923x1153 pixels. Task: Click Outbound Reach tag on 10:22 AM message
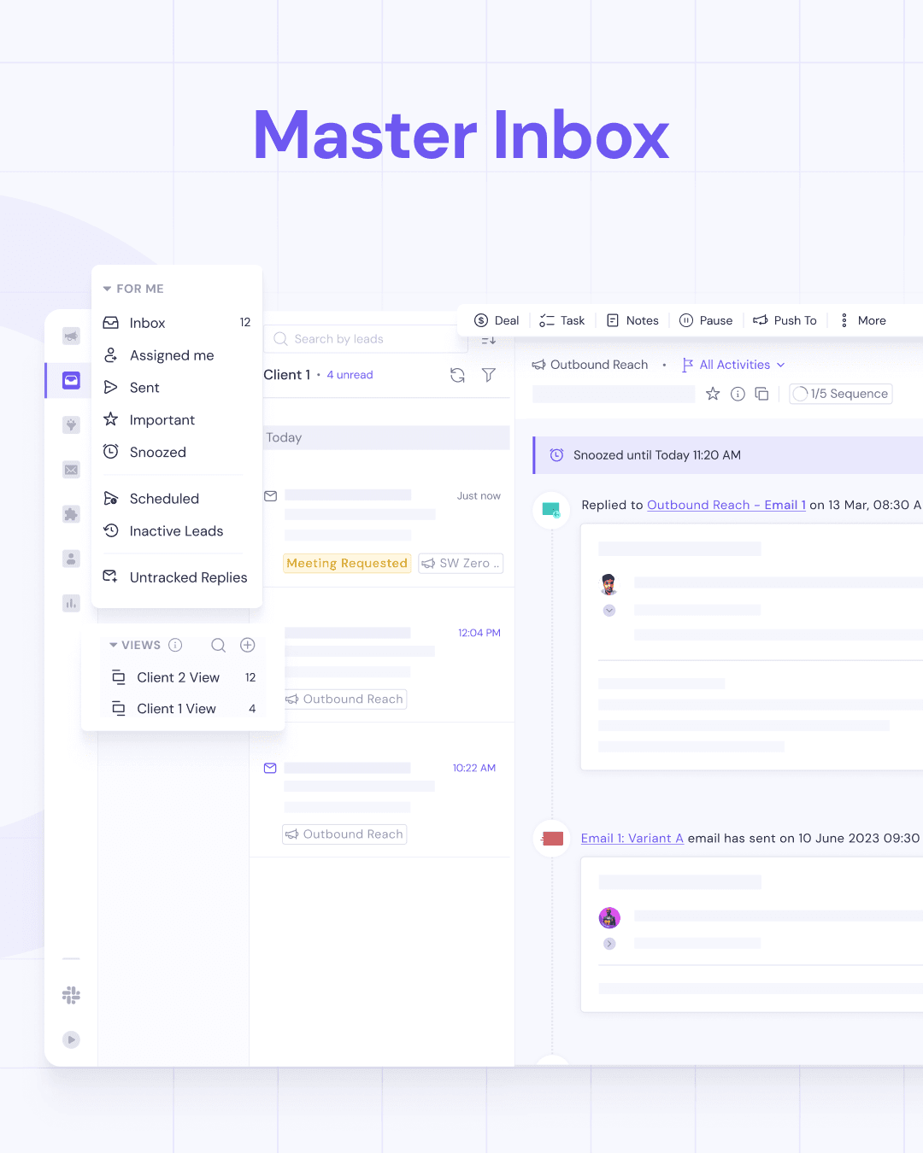click(x=344, y=834)
